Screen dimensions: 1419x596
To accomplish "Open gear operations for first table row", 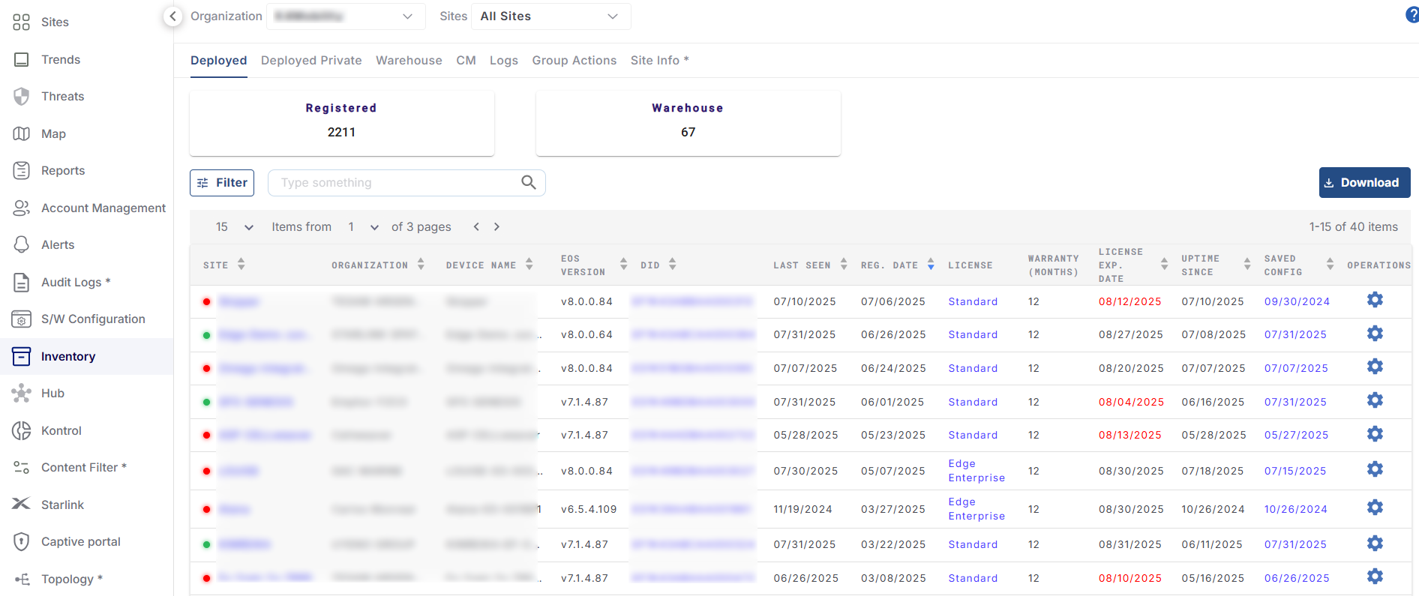I will point(1374,300).
